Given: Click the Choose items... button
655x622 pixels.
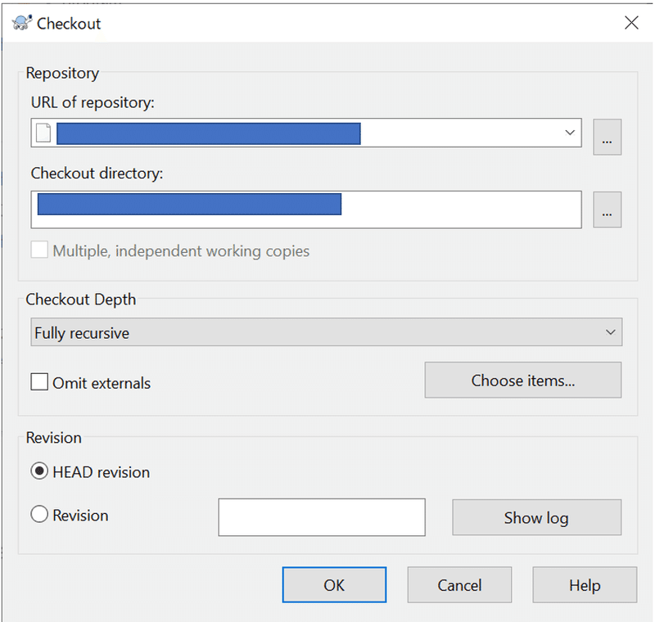Looking at the screenshot, I should pyautogui.click(x=522, y=381).
